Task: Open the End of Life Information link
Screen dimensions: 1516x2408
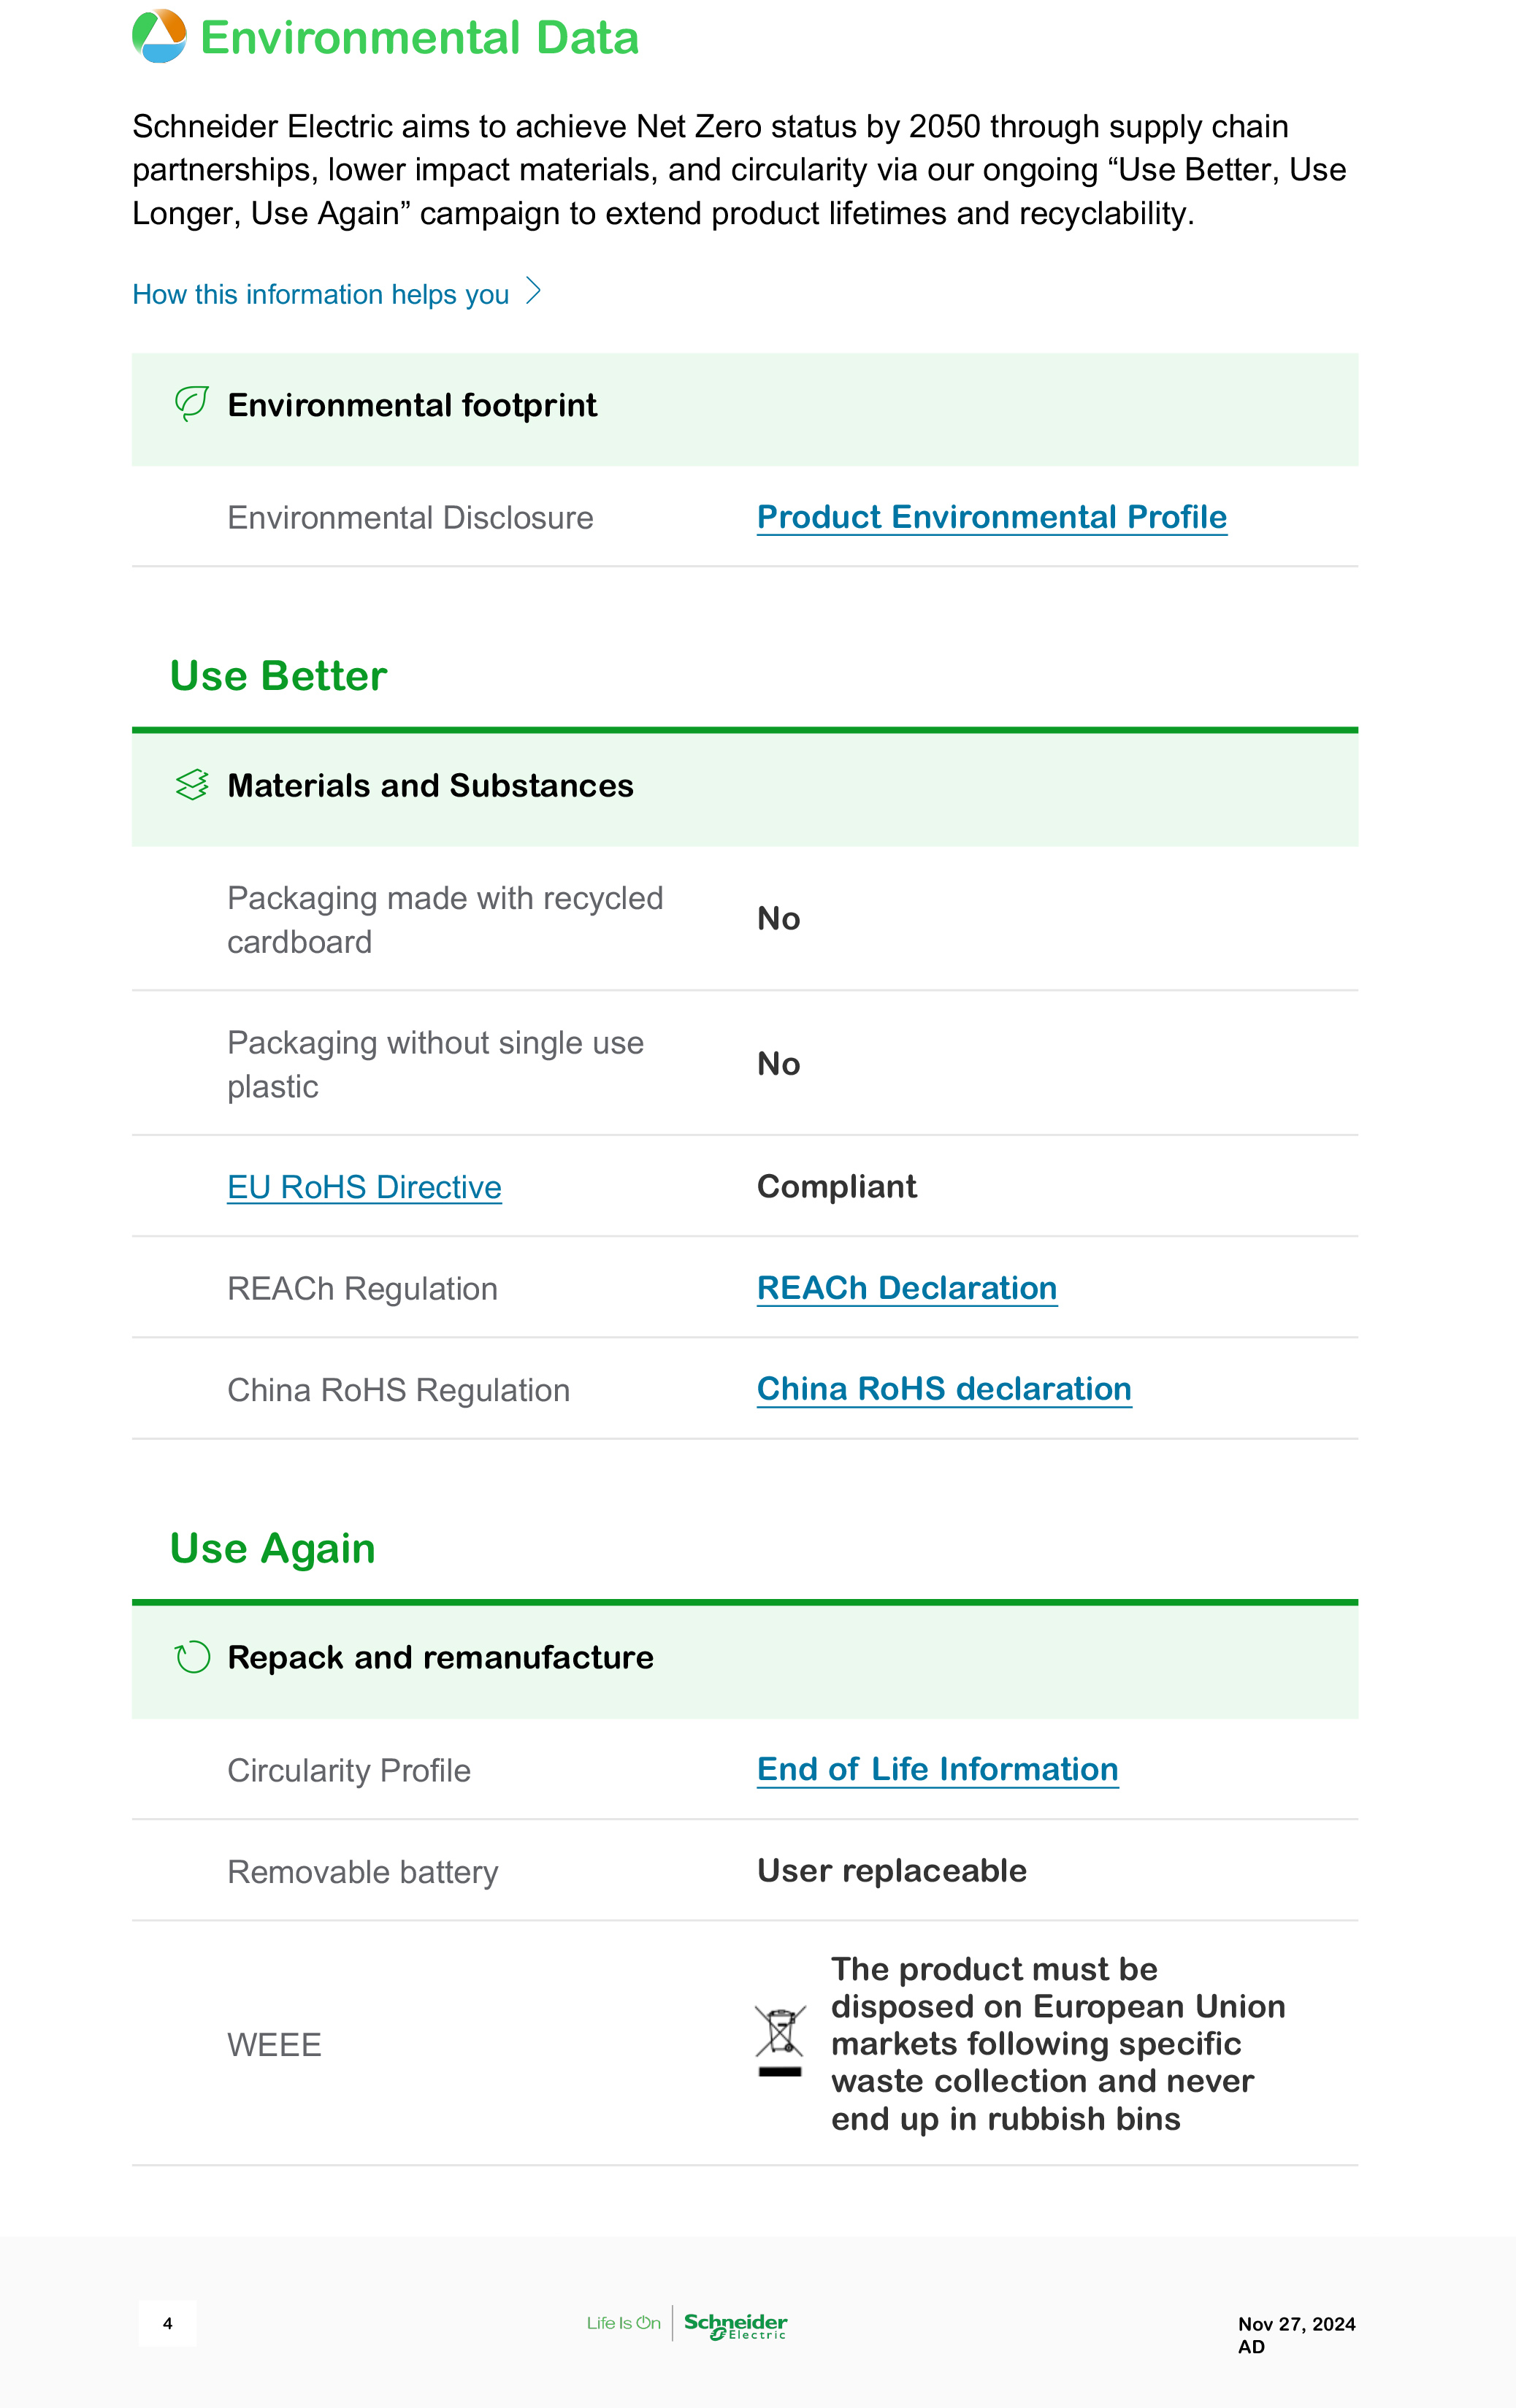Action: (937, 1769)
